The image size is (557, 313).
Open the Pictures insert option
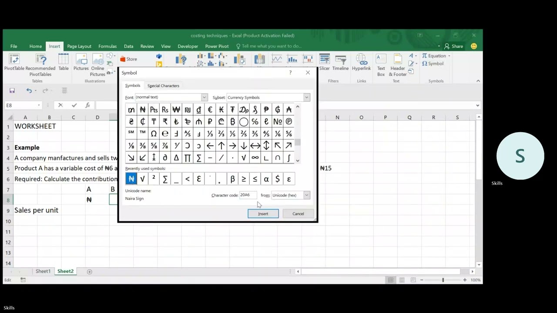pyautogui.click(x=81, y=62)
